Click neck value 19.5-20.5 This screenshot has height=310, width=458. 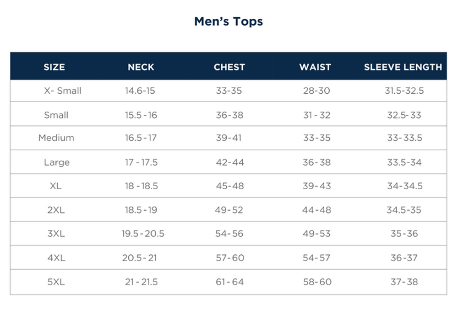143,234
